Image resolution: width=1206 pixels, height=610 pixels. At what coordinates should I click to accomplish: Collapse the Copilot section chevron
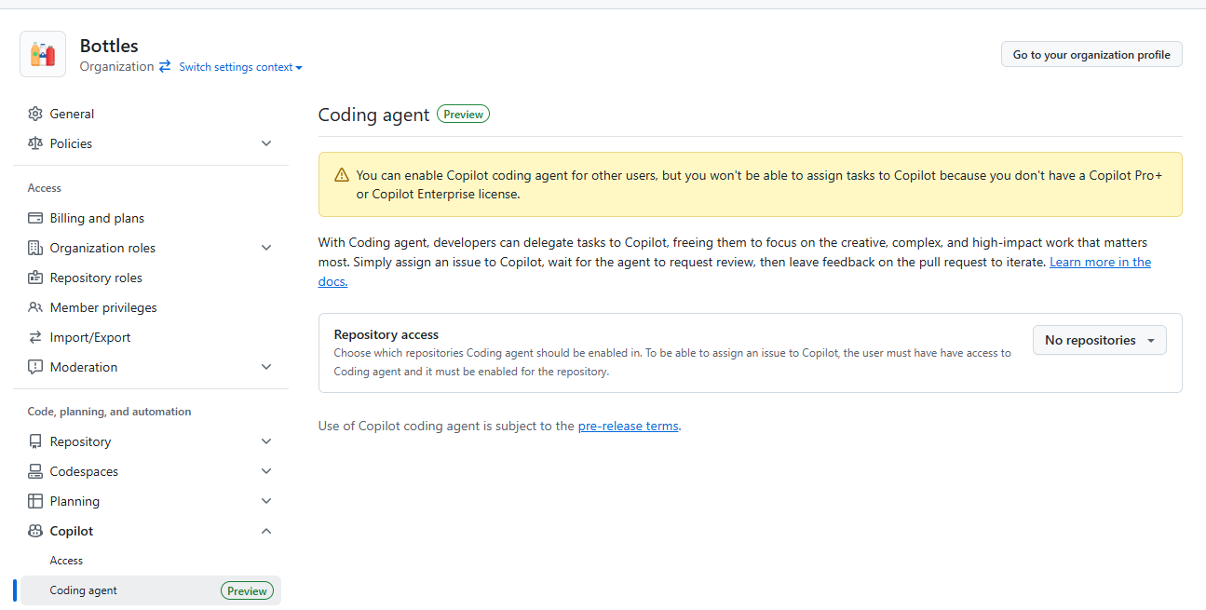[x=266, y=531]
